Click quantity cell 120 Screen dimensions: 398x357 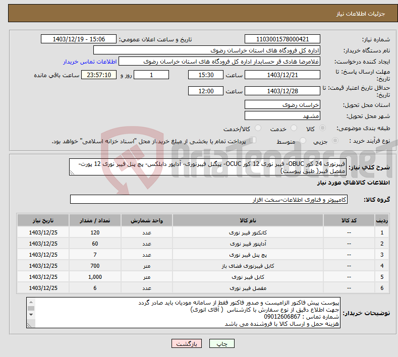point(95,232)
